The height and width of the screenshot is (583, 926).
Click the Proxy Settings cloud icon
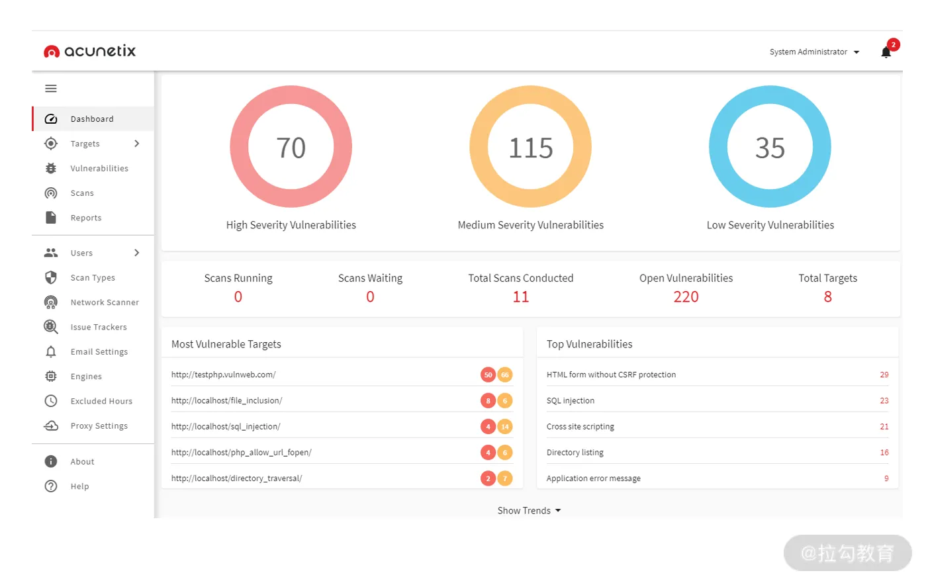pos(51,426)
